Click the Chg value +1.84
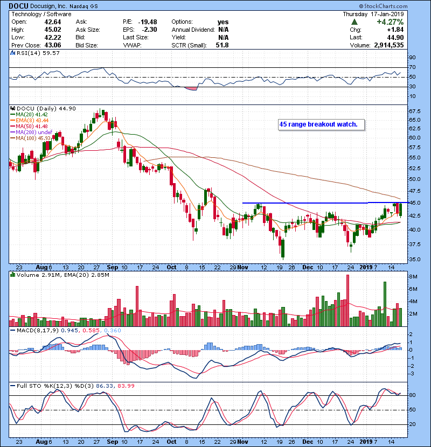Screen dimensions: 431x447 click(395, 30)
